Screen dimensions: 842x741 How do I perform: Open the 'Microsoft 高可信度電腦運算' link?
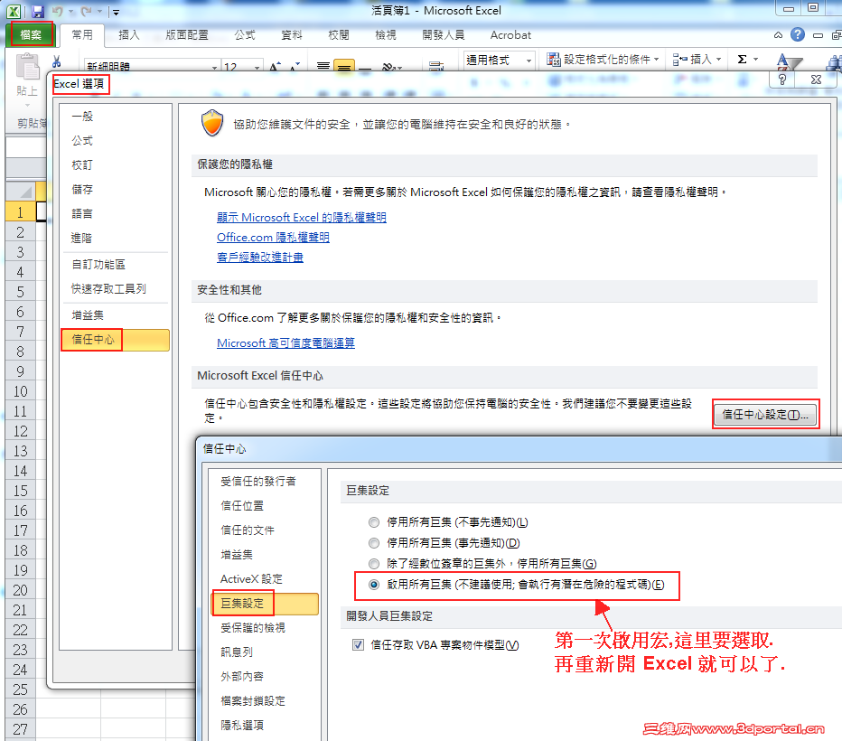[x=285, y=342]
